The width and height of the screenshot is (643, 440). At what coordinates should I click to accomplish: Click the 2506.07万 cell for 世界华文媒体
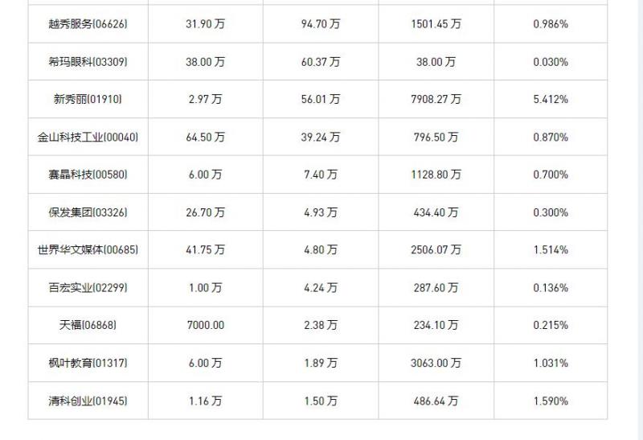coord(436,250)
